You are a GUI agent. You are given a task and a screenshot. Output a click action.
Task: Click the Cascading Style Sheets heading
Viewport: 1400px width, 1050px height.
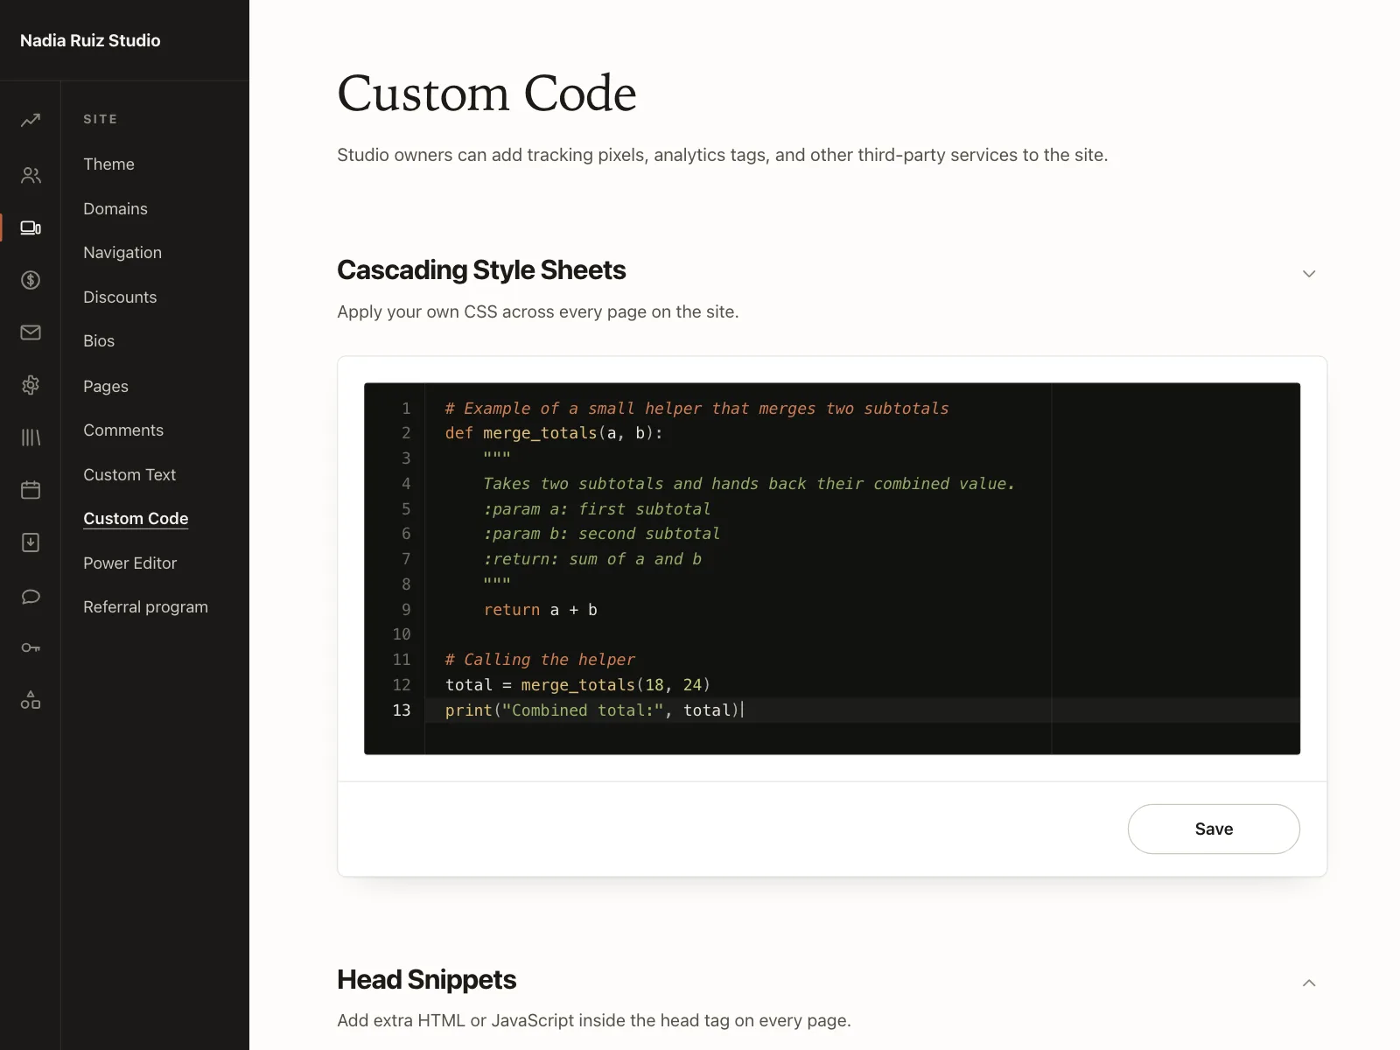tap(481, 270)
